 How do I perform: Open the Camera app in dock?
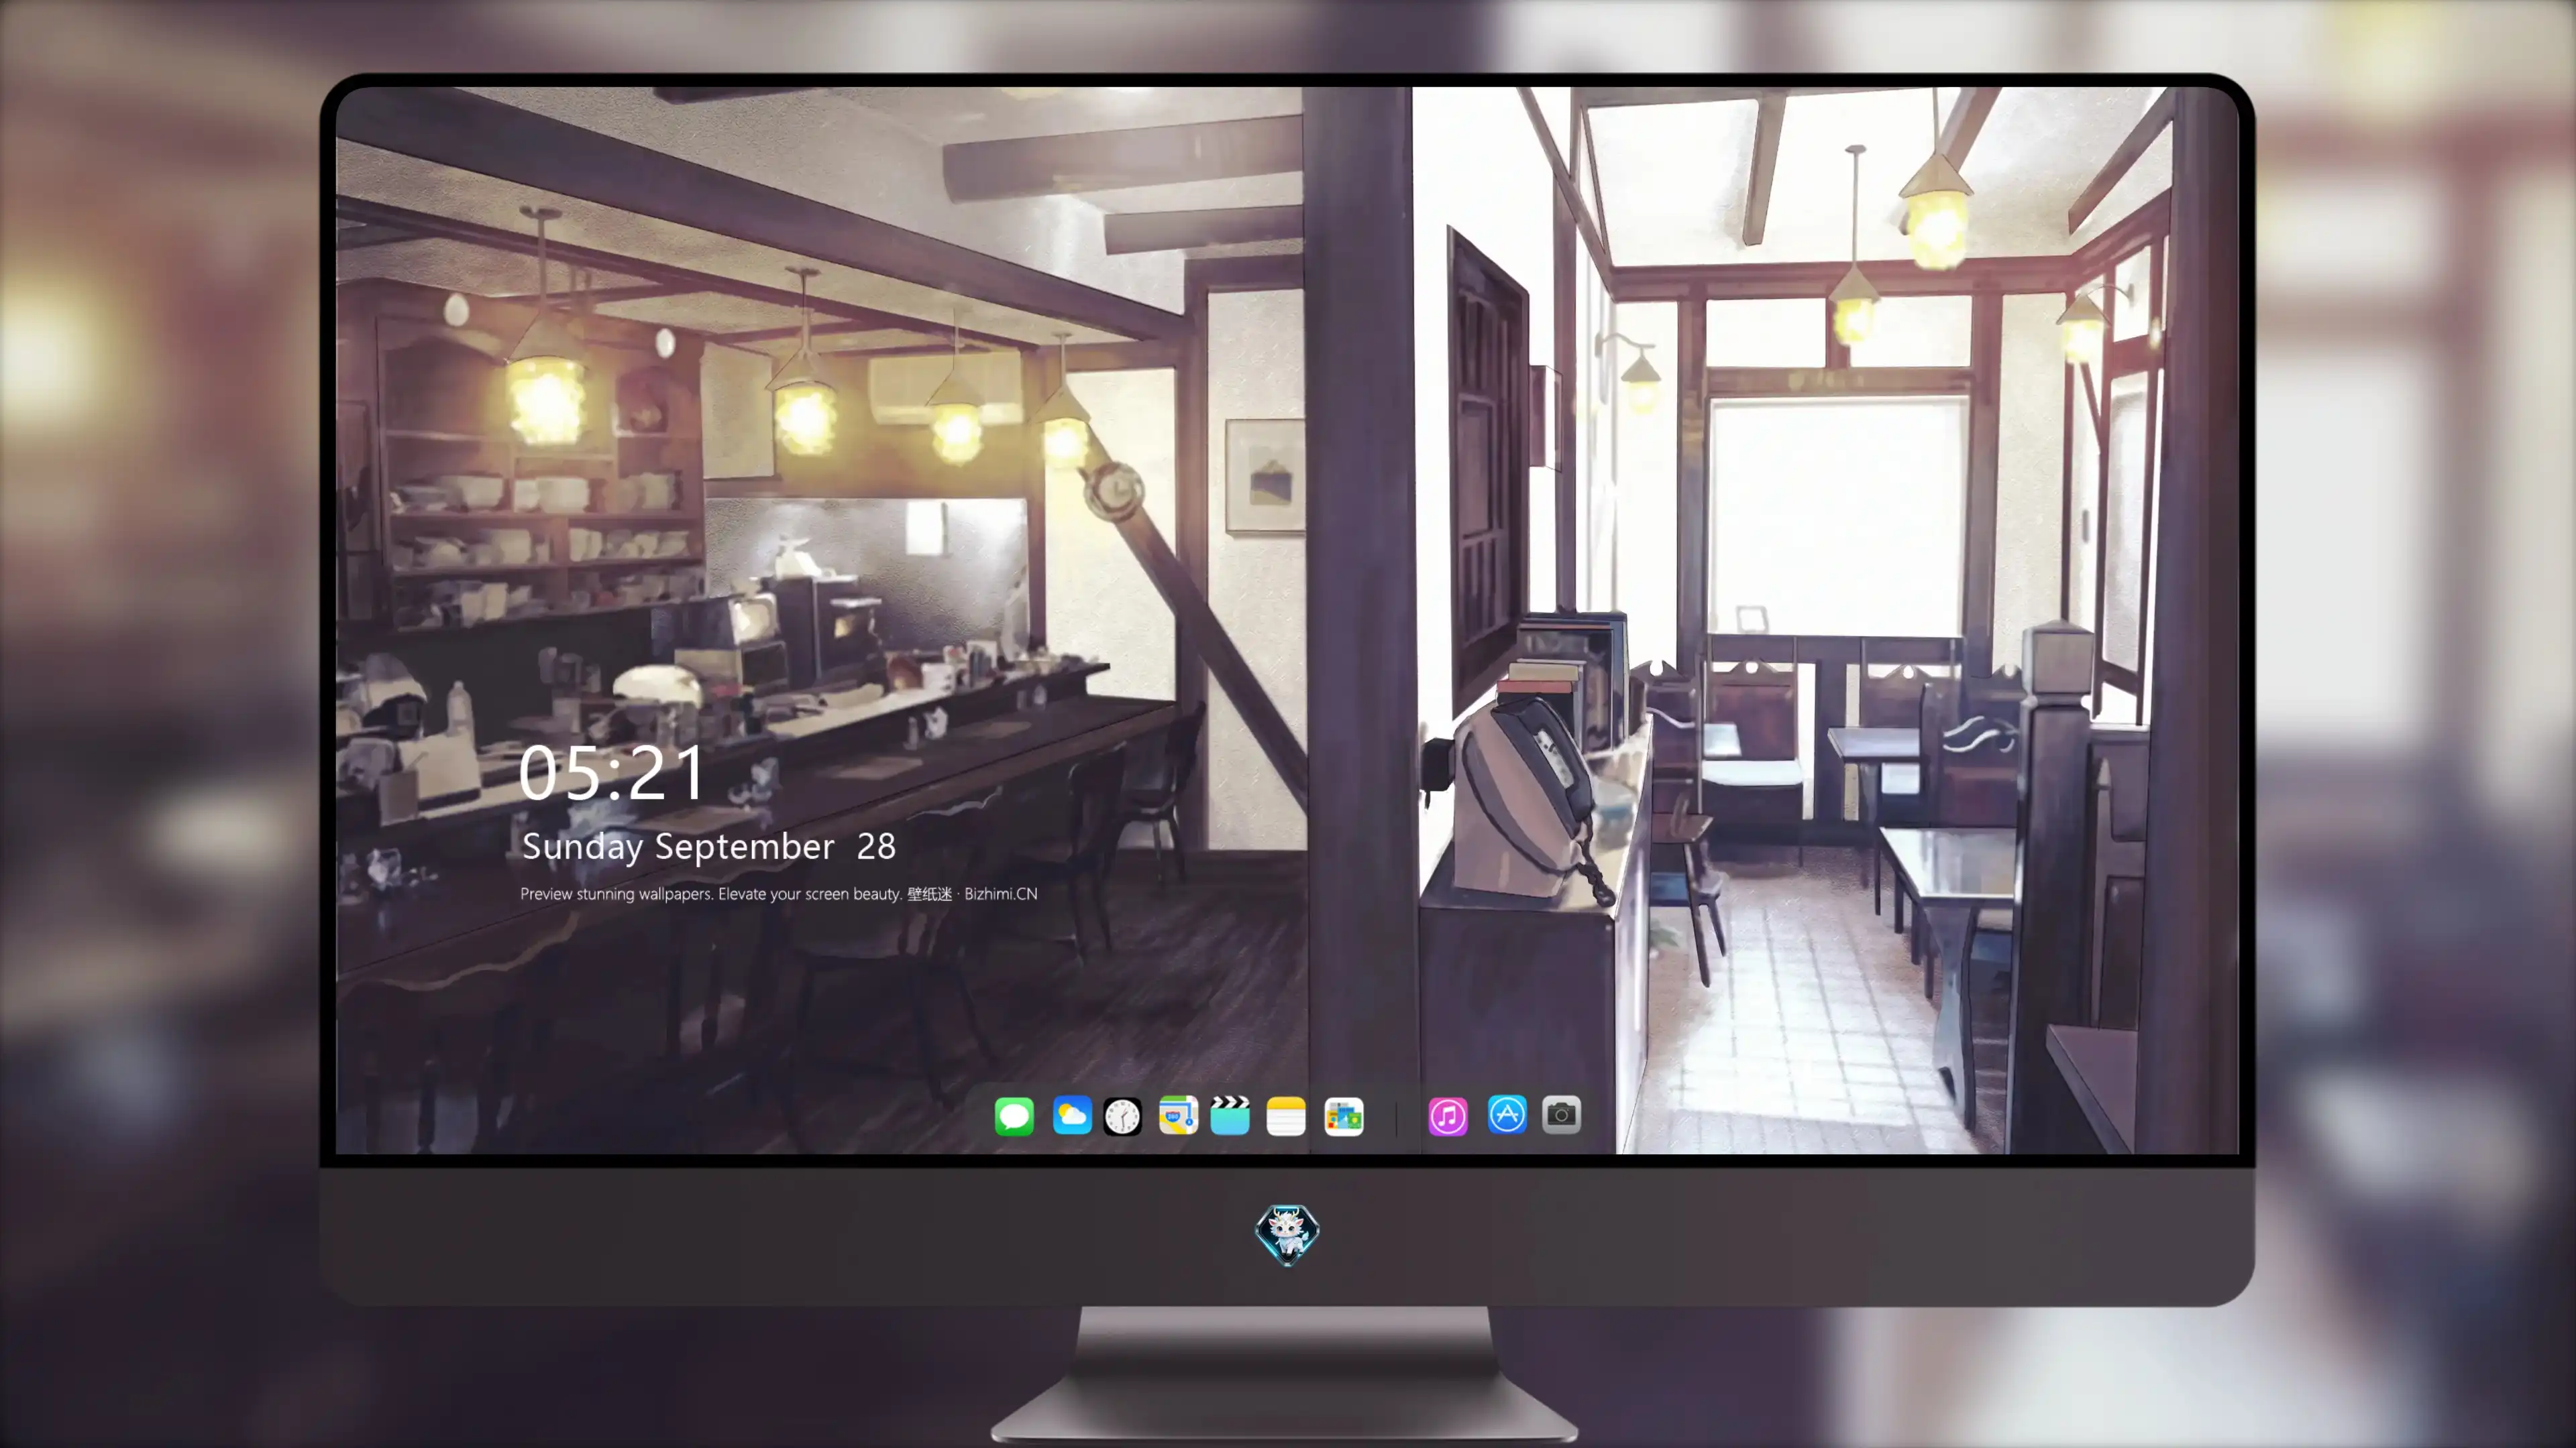click(1561, 1114)
